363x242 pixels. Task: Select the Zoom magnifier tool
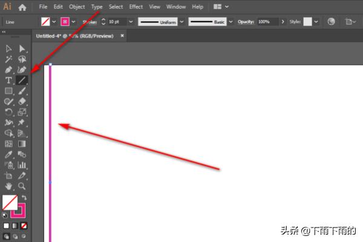pos(22,186)
